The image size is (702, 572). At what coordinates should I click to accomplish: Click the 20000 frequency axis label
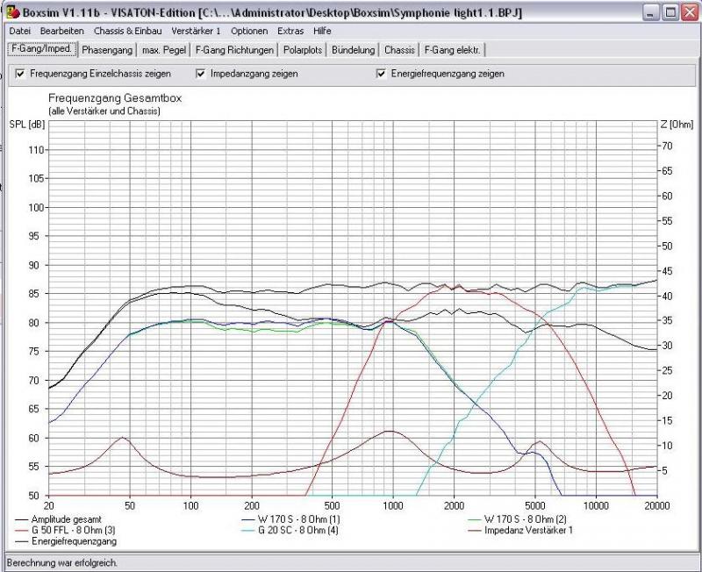click(656, 505)
